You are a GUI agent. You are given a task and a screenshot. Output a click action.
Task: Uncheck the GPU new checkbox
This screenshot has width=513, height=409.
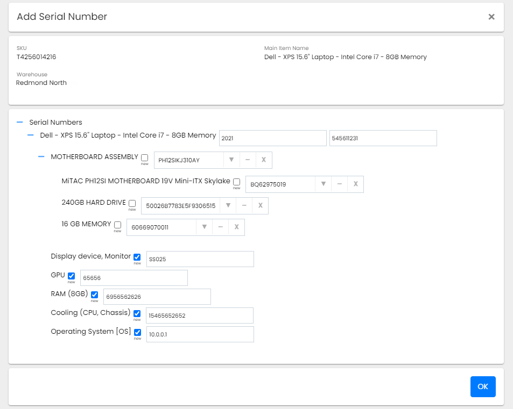pyautogui.click(x=72, y=276)
